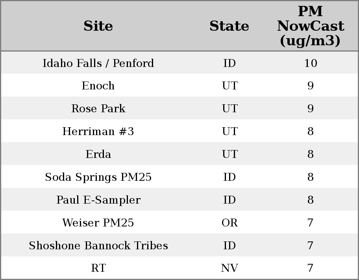Click the Herriman #3 site name
Image resolution: width=359 pixels, height=280 pixels.
pos(98,132)
